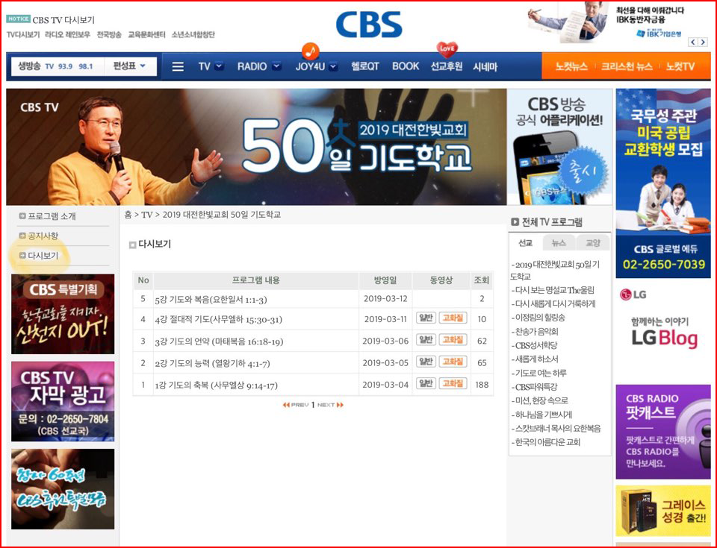Viewport: 717px width, 548px height.
Task: Open the 헬로QT menu item
Action: pos(365,66)
